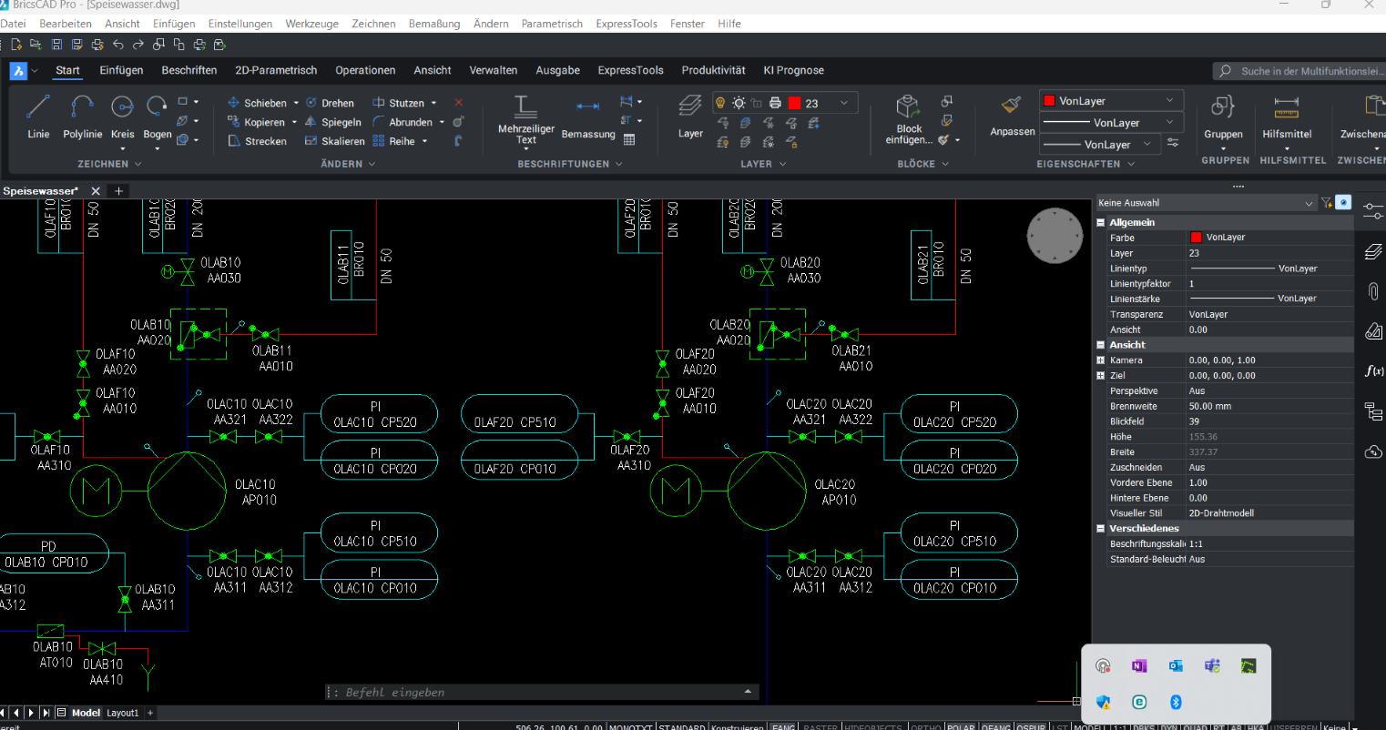This screenshot has width=1386, height=730.
Task: Click the Strecken stretch tool
Action: 257,141
